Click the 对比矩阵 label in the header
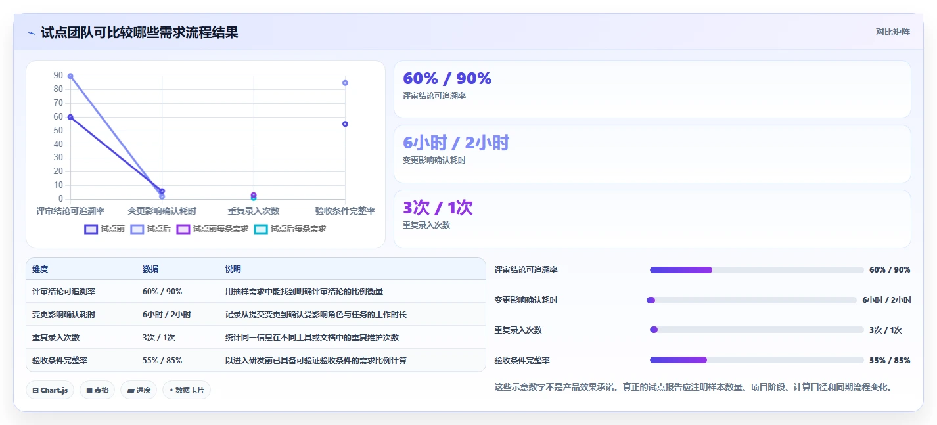The image size is (937, 425). pyautogui.click(x=892, y=32)
